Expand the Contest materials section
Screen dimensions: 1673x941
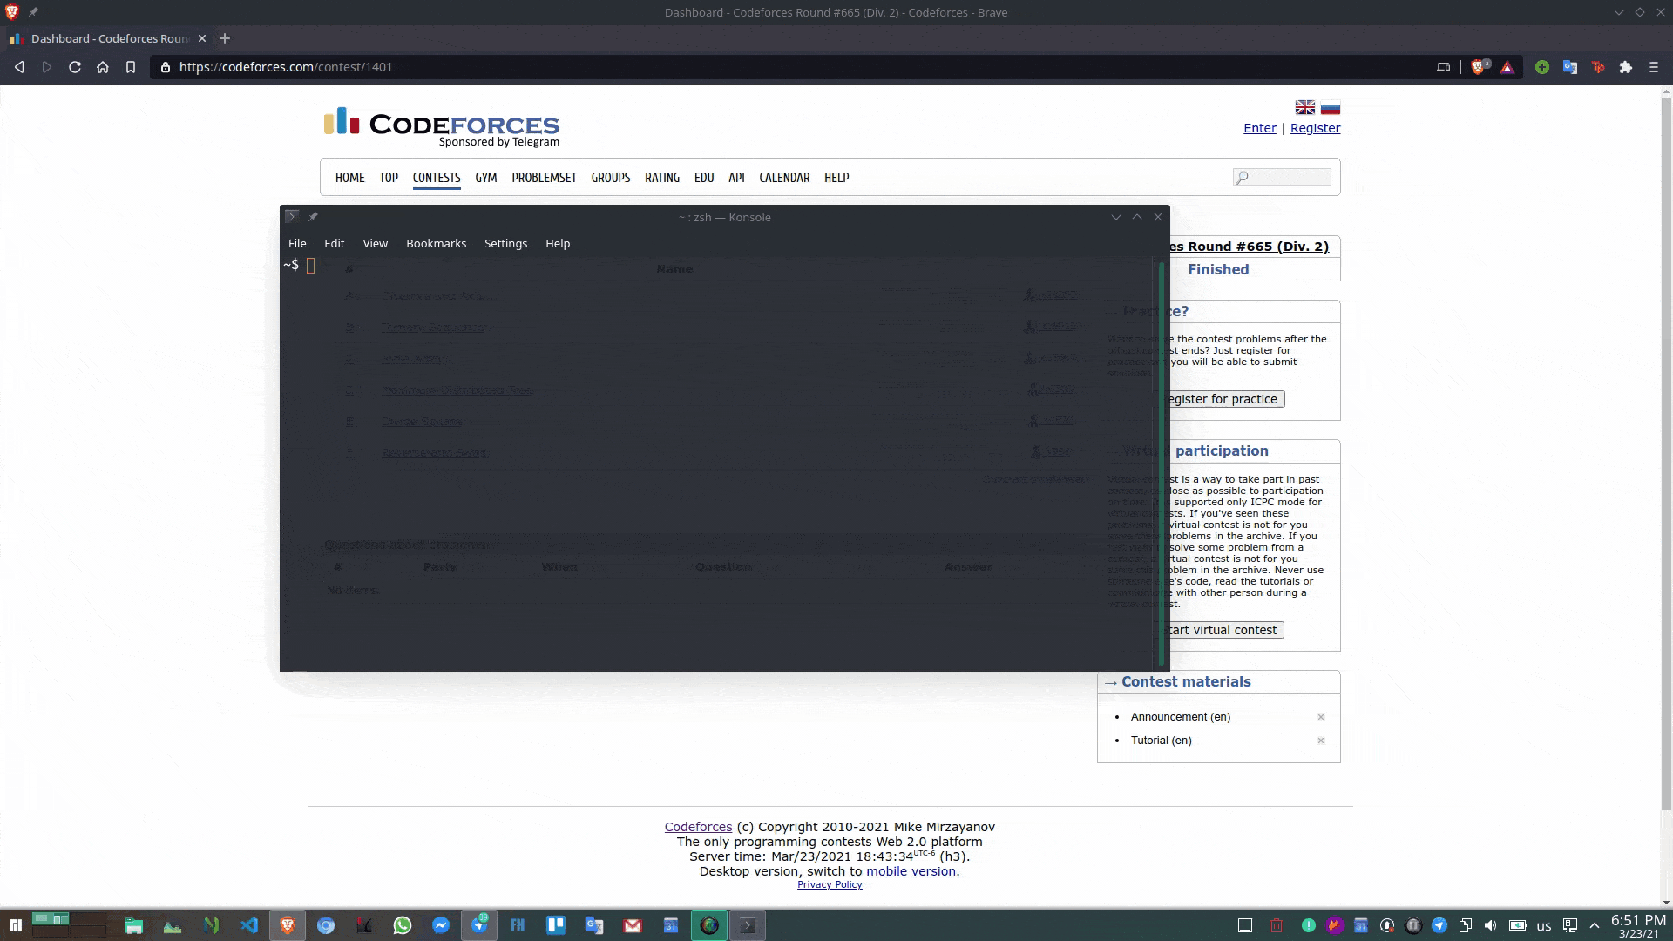click(1110, 680)
